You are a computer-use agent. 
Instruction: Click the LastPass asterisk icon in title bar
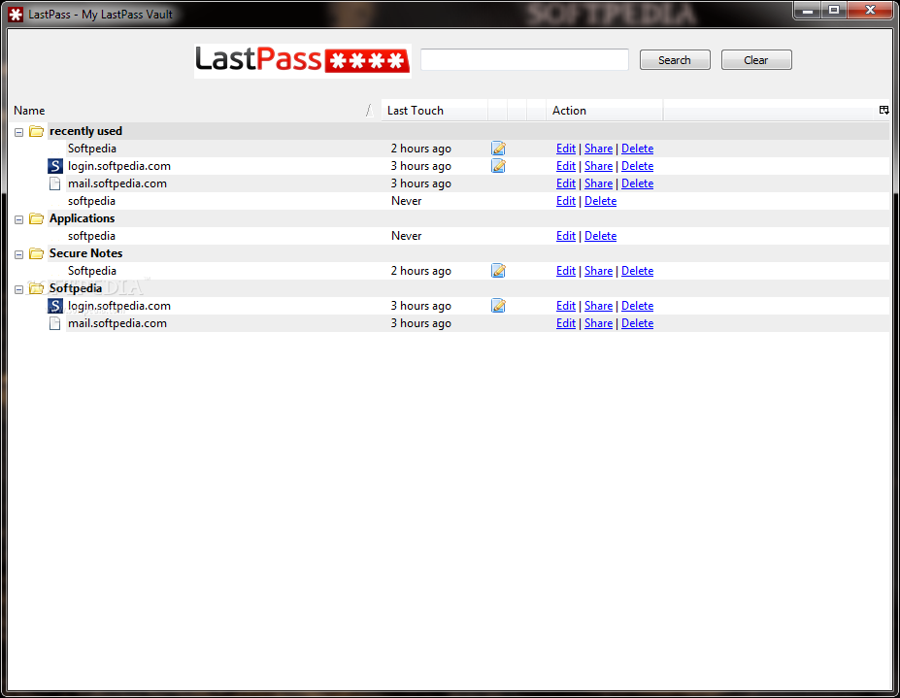click(x=16, y=15)
